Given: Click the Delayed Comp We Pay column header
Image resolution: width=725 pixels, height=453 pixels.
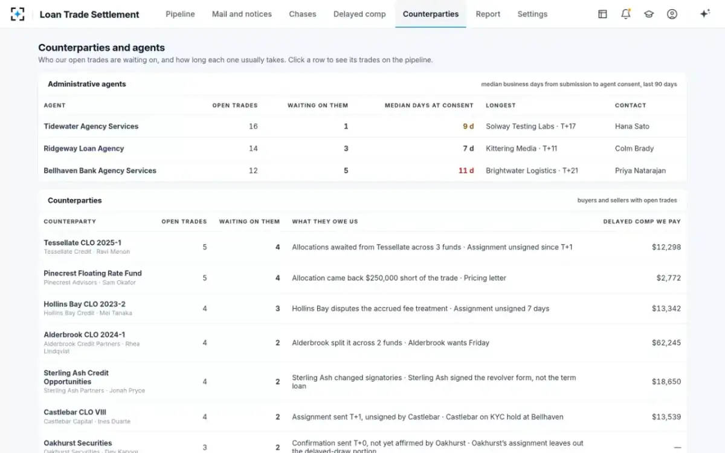Looking at the screenshot, I should click(x=642, y=222).
